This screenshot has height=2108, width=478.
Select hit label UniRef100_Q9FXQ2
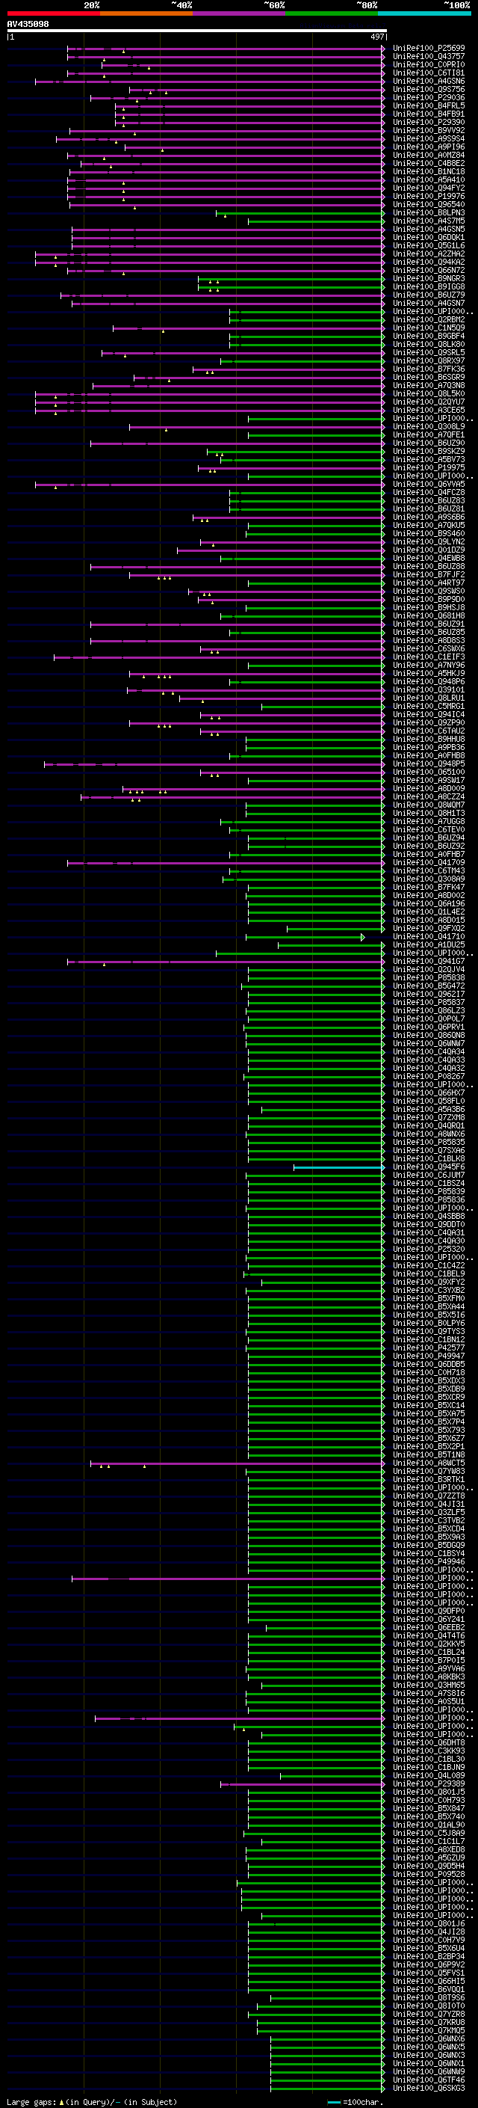(x=428, y=929)
